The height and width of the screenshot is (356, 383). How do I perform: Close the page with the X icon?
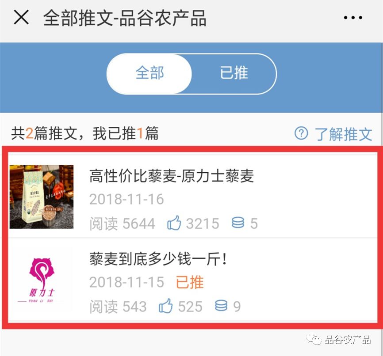(21, 17)
